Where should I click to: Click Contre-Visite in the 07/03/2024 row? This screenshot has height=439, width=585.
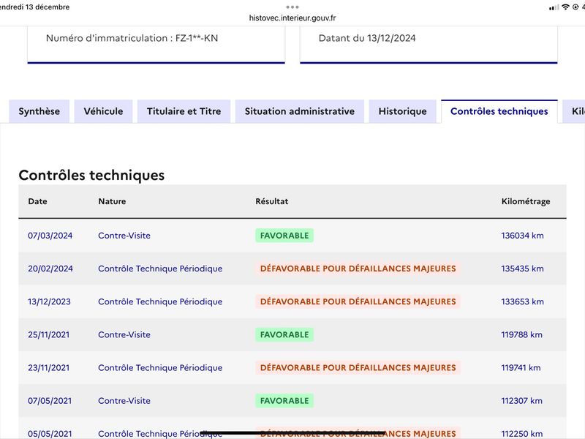click(124, 236)
